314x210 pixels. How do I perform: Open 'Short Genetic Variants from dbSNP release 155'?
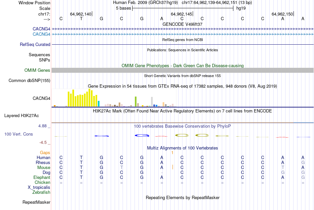pyautogui.click(x=182, y=76)
